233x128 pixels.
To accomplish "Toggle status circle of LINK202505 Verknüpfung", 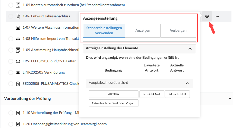I will (11, 72).
